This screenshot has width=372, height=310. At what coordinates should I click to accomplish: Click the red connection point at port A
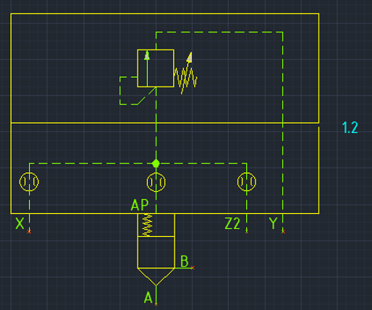point(156,304)
